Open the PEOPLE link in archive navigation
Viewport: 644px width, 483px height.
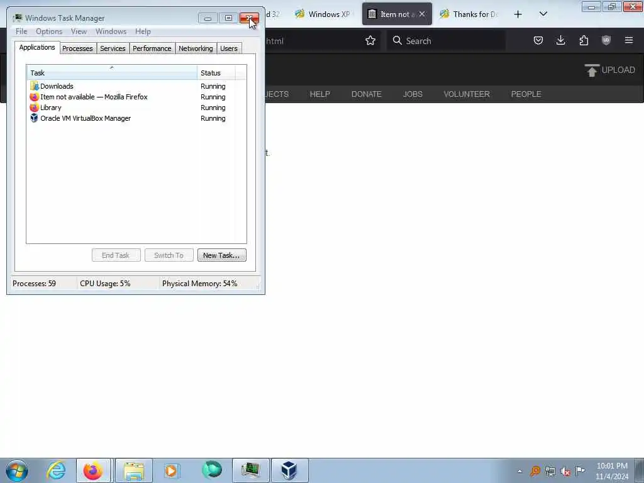[x=526, y=94]
